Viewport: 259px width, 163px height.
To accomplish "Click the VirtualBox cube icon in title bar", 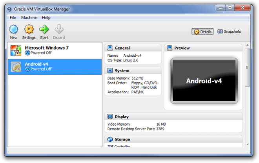I will pyautogui.click(x=9, y=9).
